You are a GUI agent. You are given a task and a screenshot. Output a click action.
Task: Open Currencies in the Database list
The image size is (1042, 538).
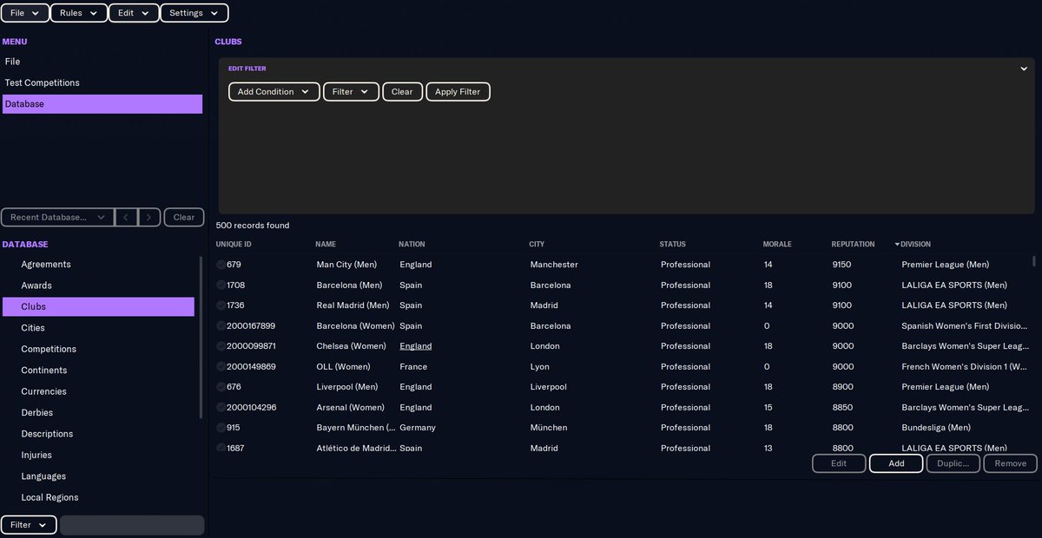pos(98,391)
